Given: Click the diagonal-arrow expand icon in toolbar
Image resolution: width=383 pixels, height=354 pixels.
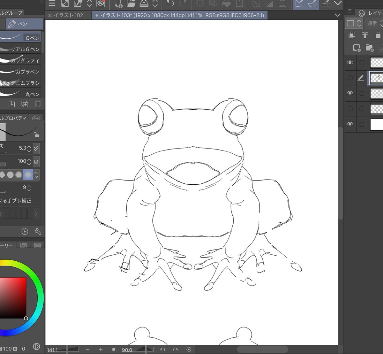Looking at the screenshot, I should (x=65, y=3).
